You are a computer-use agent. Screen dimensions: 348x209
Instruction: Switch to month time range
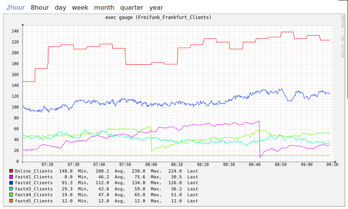[x=104, y=8]
